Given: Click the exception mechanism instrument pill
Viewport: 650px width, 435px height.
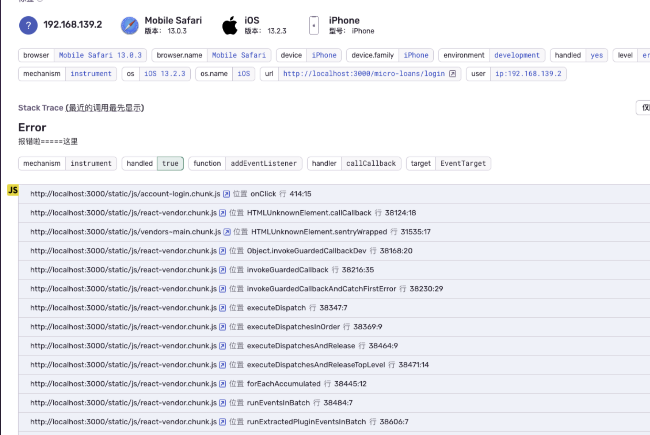Looking at the screenshot, I should click(67, 163).
